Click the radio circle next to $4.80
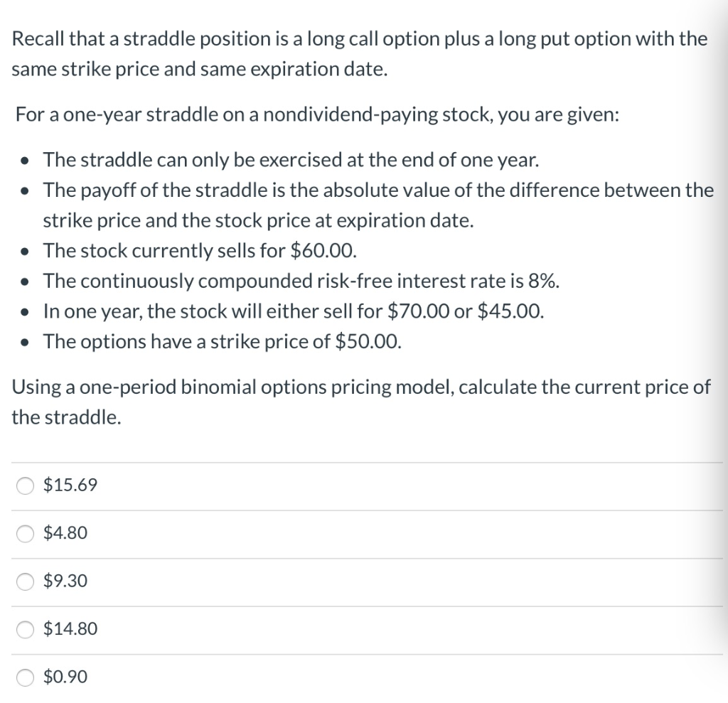The width and height of the screenshot is (728, 703). 25,533
